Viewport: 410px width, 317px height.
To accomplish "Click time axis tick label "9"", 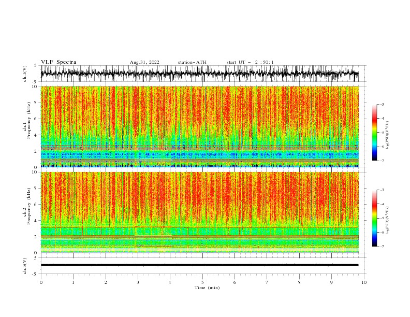I will tap(331, 282).
